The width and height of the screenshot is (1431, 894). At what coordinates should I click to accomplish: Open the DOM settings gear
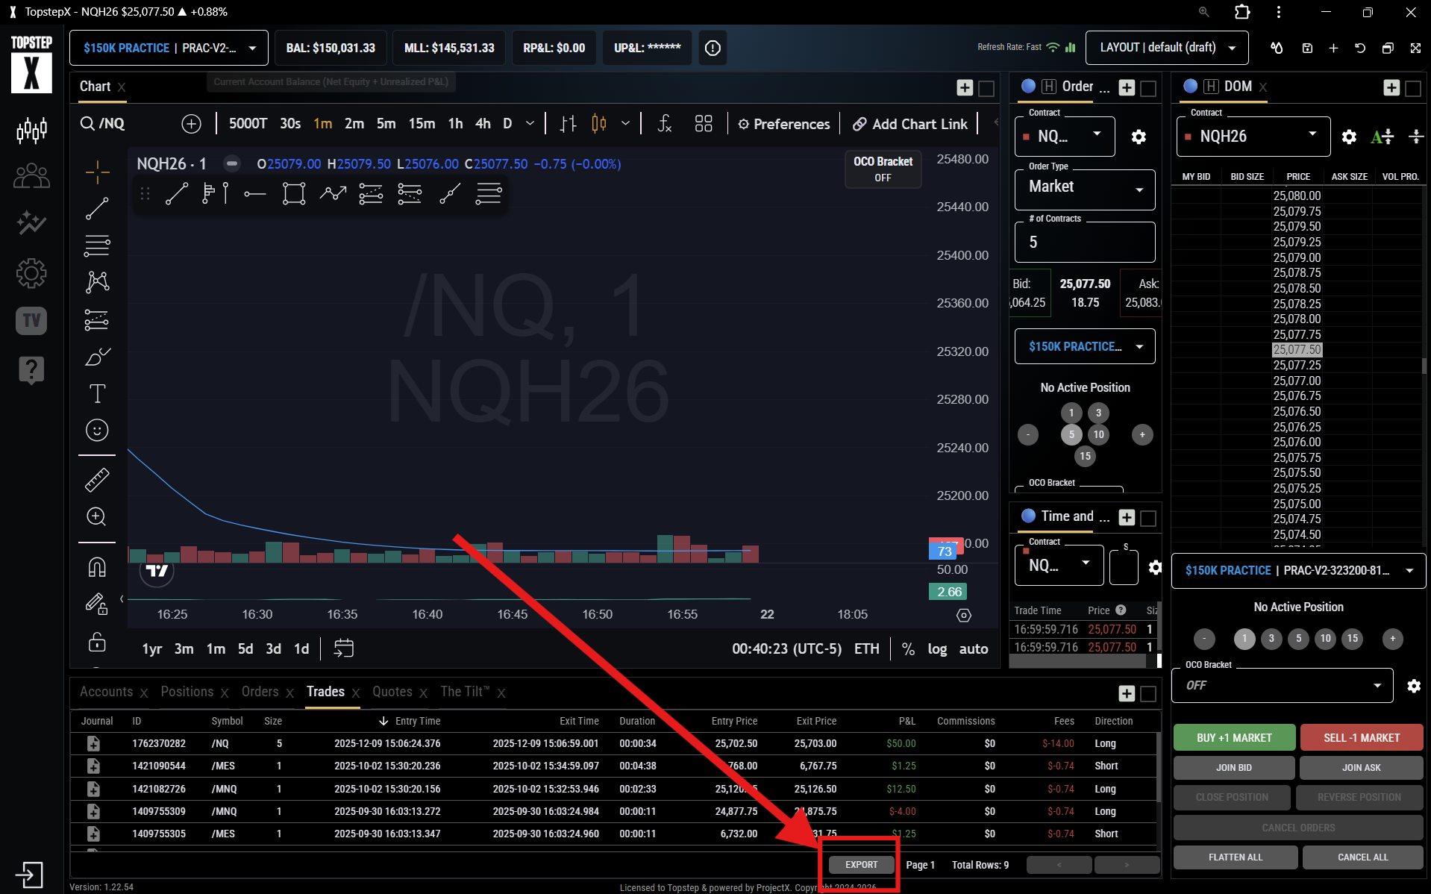click(x=1348, y=137)
